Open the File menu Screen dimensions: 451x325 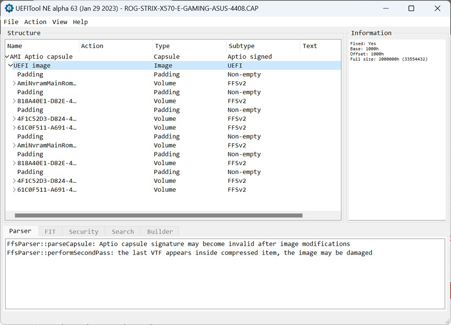coord(11,22)
